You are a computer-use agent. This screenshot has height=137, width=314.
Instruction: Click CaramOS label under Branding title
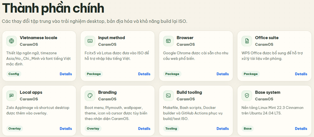pyautogui.click(x=107, y=99)
